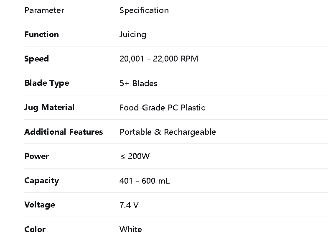Click the White color value
Image resolution: width=328 pixels, height=238 pixels.
click(x=130, y=229)
